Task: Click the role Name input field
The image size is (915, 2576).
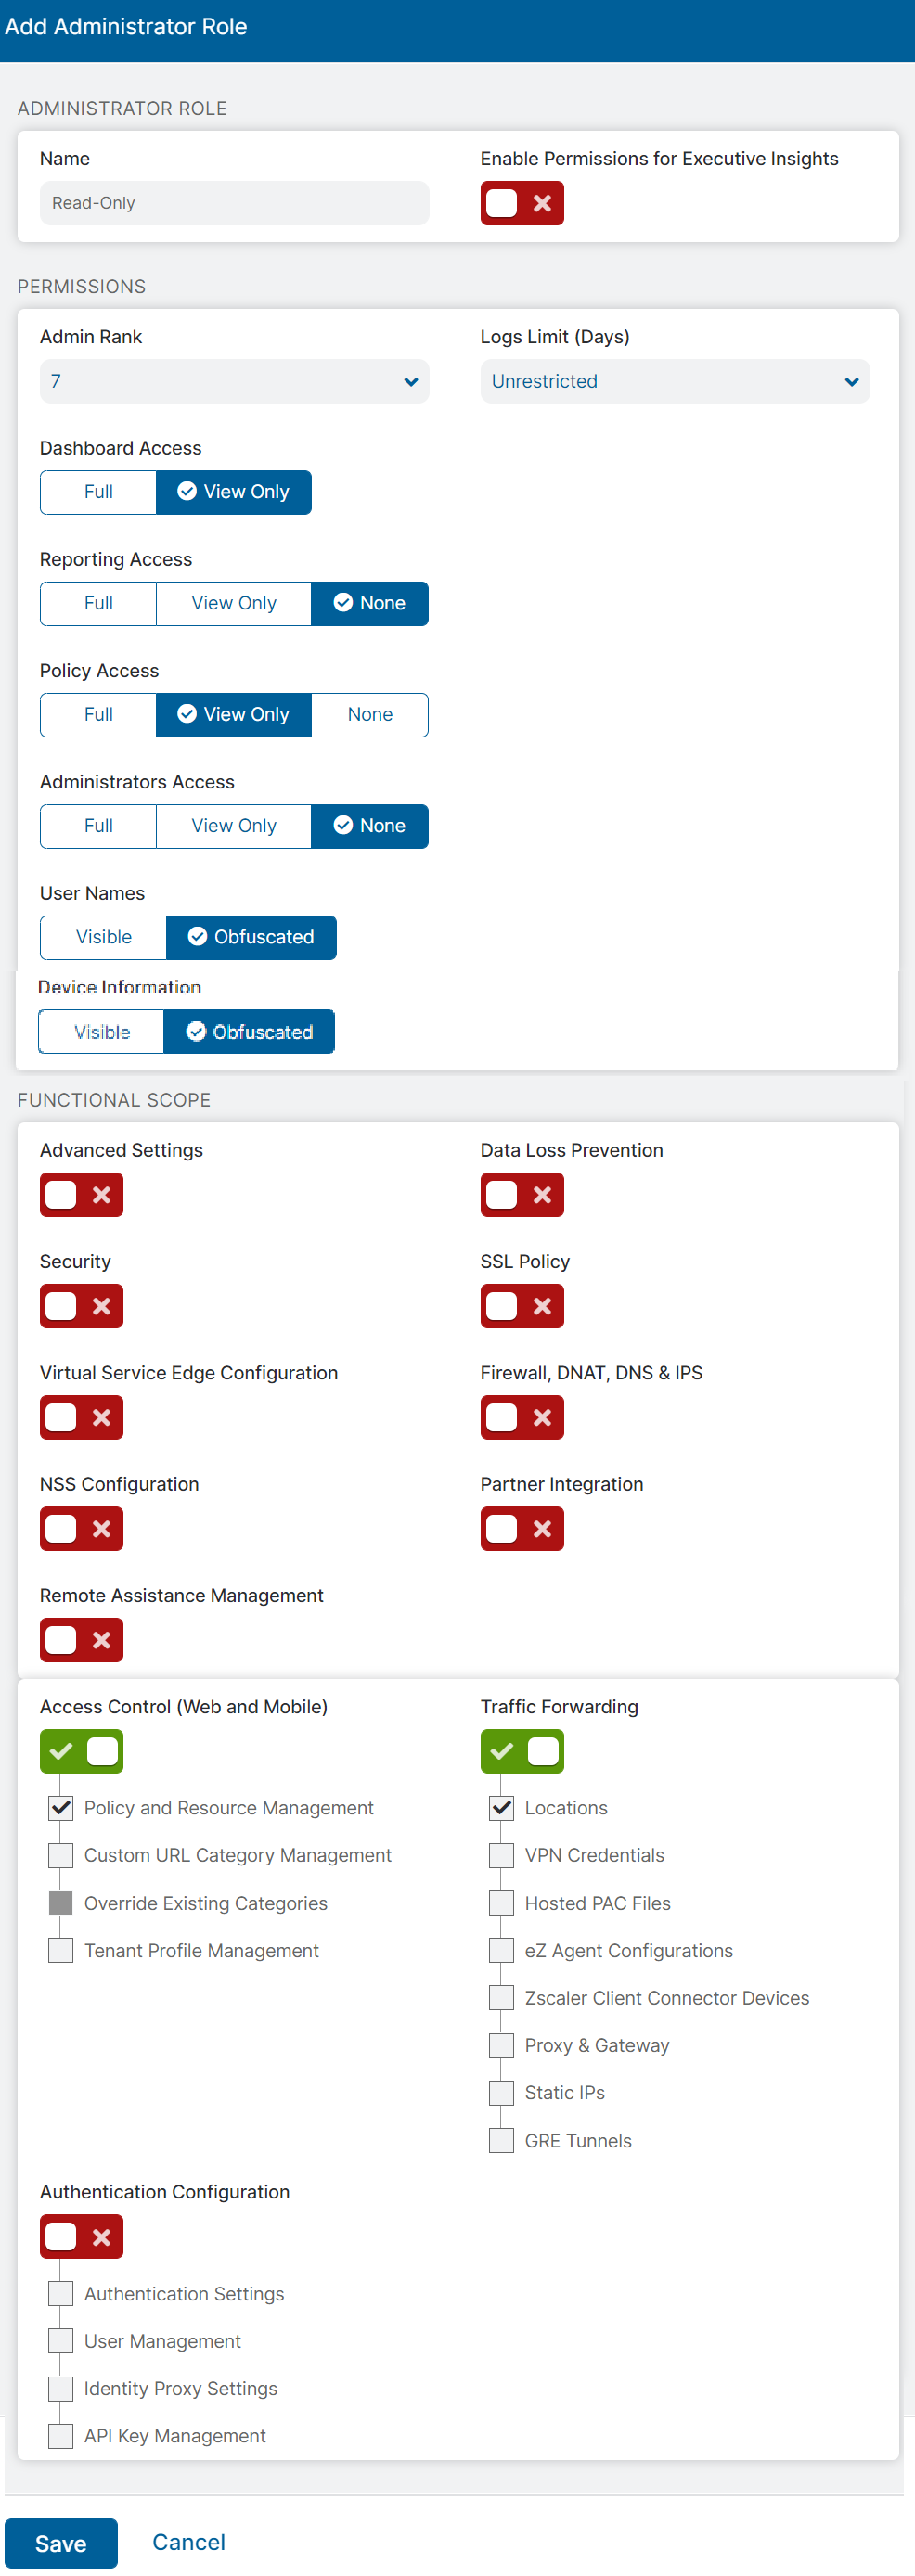Action: (x=234, y=203)
